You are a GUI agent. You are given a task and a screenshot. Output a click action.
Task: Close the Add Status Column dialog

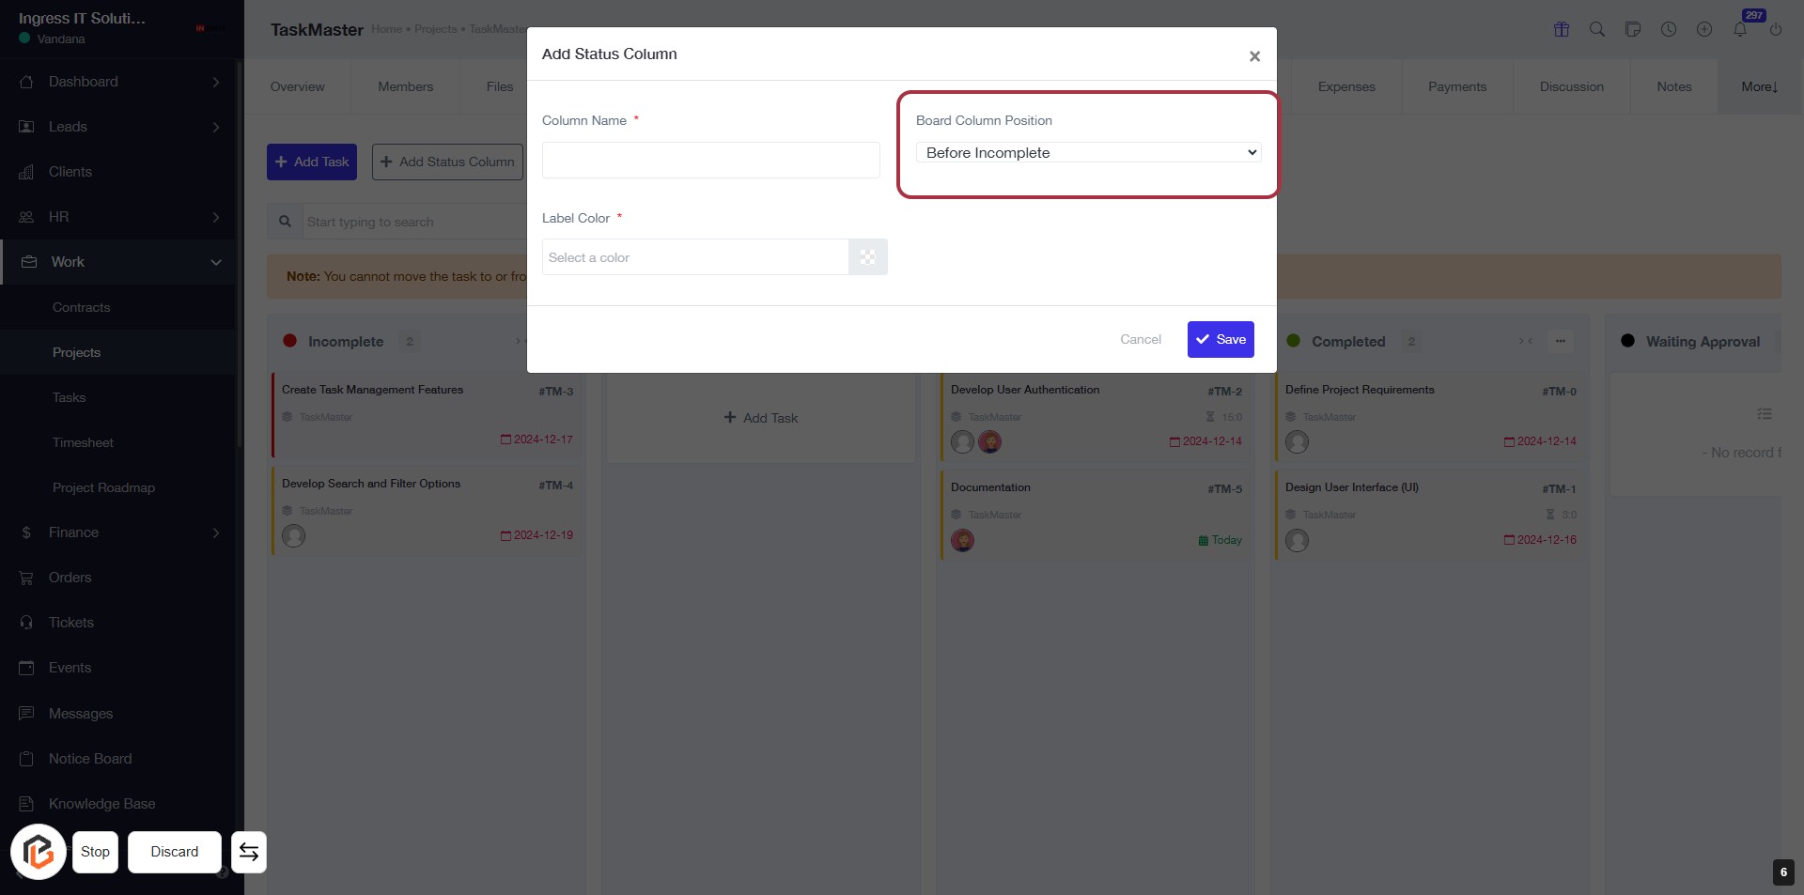point(1254,56)
